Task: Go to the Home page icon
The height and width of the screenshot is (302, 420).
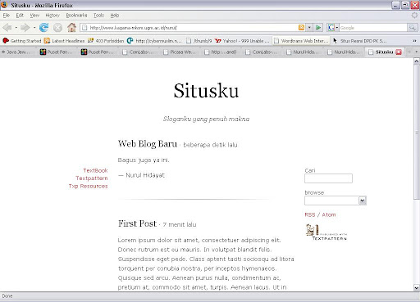Action: coord(71,27)
